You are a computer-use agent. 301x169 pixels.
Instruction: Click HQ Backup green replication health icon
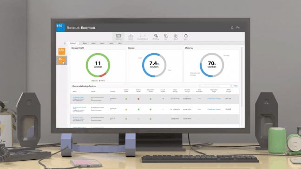150,99
